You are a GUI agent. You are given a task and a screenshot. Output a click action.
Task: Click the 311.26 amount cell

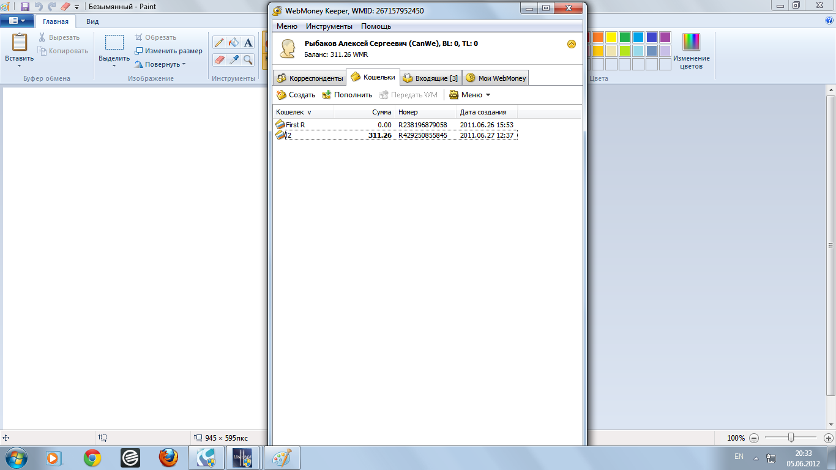pyautogui.click(x=380, y=135)
